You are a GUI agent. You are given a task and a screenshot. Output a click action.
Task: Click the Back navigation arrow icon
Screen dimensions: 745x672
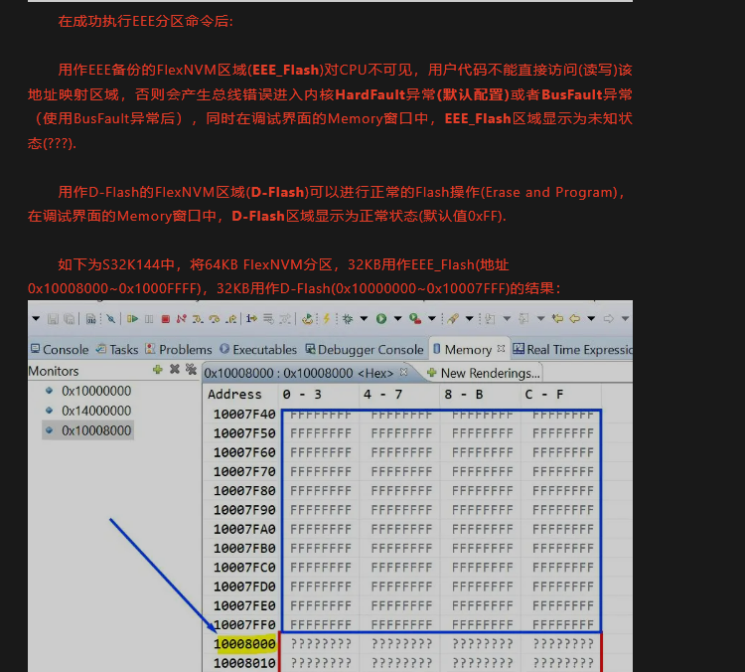(x=575, y=319)
